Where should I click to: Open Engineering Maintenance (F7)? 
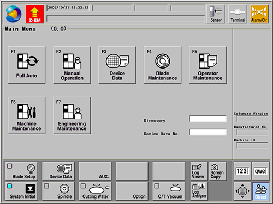[72, 115]
